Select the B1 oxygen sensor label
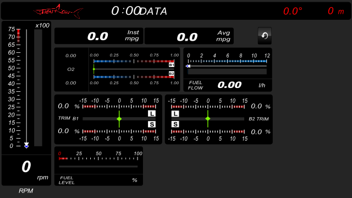 pos(172,65)
